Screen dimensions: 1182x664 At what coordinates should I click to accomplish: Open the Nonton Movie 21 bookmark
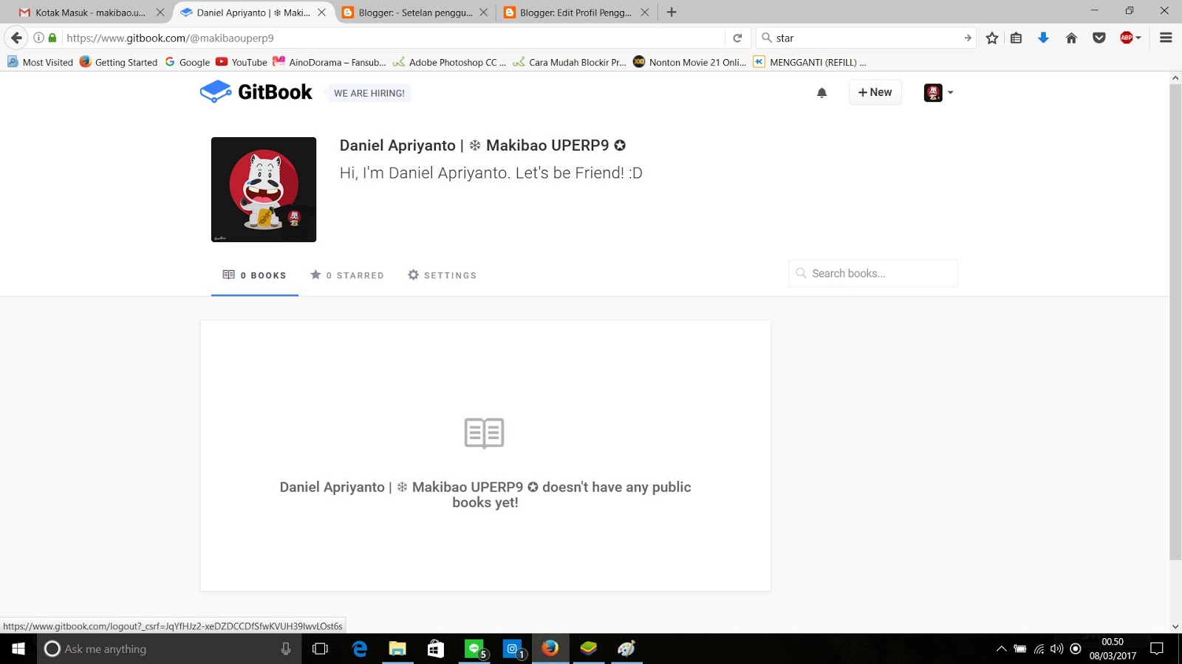coord(690,62)
